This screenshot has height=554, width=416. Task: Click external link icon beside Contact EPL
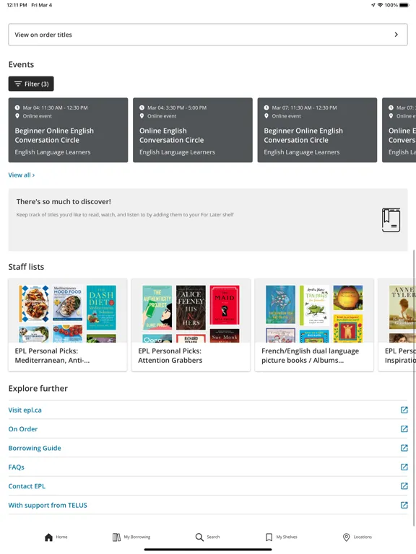(x=404, y=486)
